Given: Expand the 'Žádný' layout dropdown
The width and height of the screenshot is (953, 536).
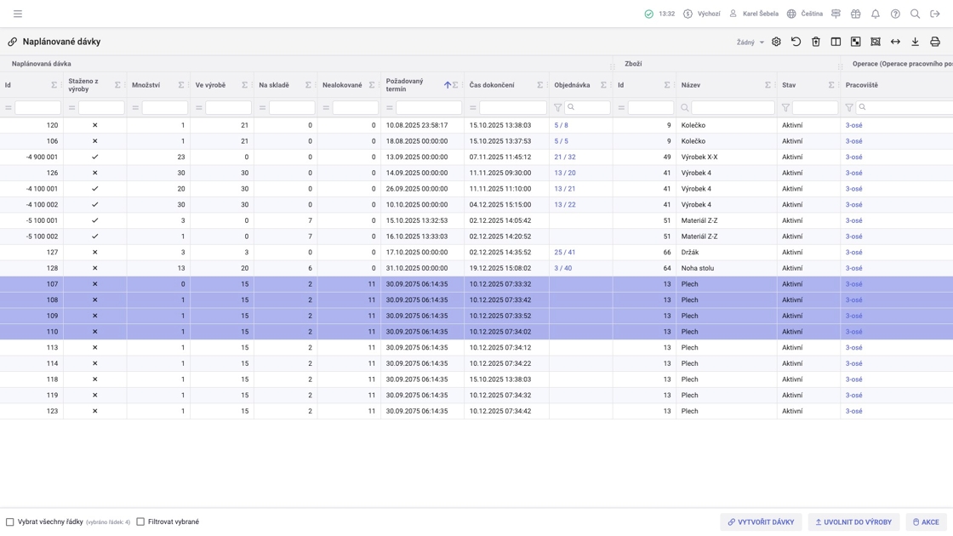Looking at the screenshot, I should [750, 42].
